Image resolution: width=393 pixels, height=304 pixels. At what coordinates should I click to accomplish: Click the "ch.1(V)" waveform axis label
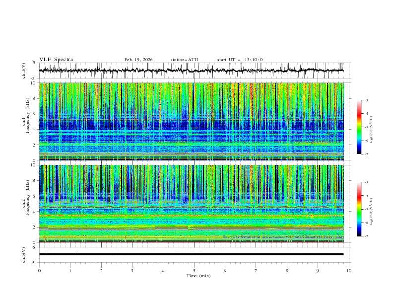(x=24, y=71)
